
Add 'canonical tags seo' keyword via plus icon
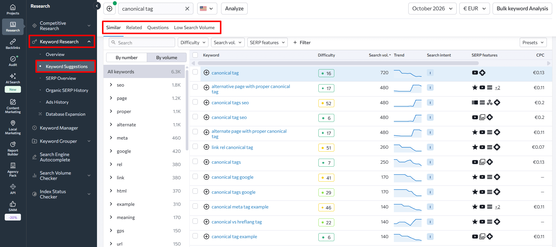tap(206, 102)
